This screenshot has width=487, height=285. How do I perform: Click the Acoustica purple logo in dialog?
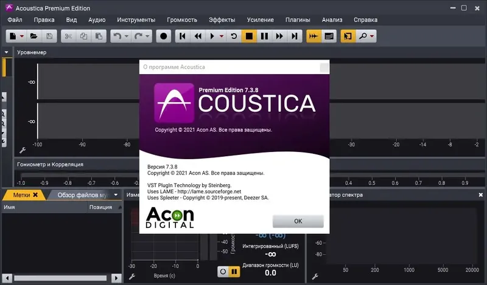click(x=174, y=103)
